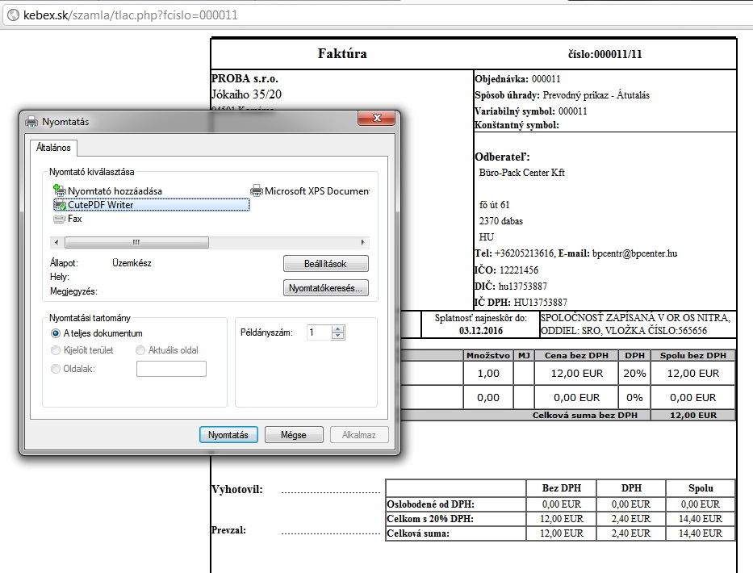
Task: Click the printer list horizontal scrollbar thumb
Action: (137, 243)
